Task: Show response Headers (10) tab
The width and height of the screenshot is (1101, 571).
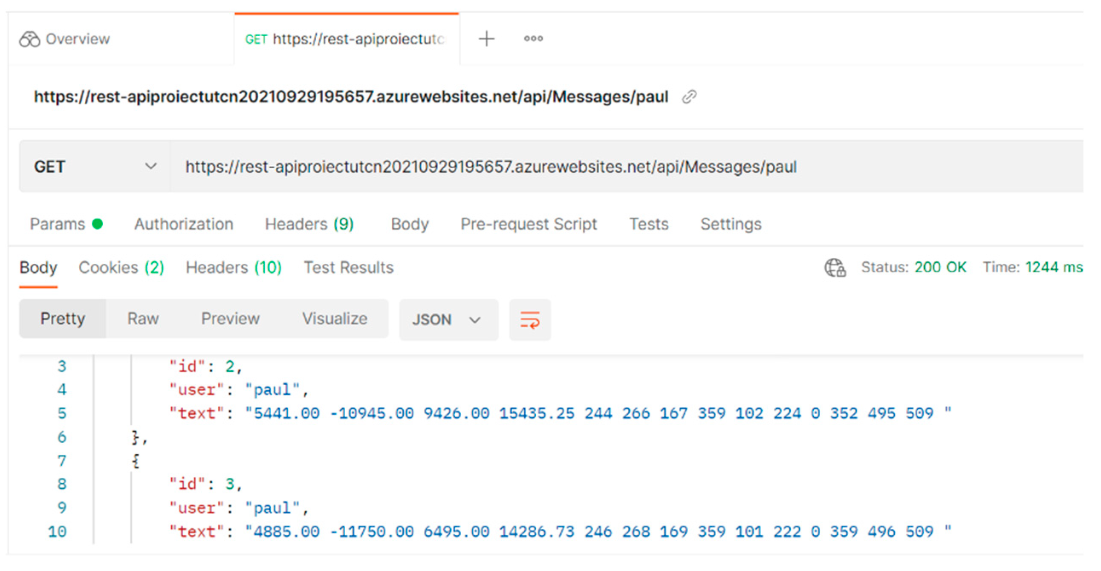Action: tap(233, 268)
